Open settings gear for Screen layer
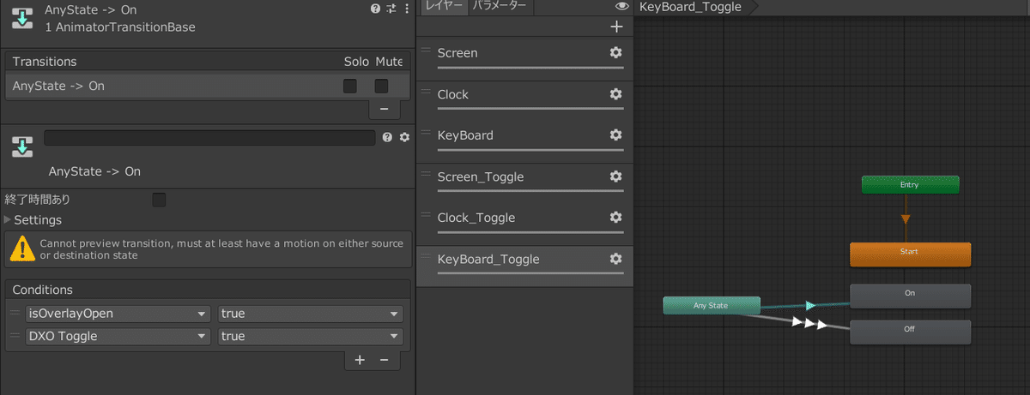The width and height of the screenshot is (1030, 395). pyautogui.click(x=615, y=53)
